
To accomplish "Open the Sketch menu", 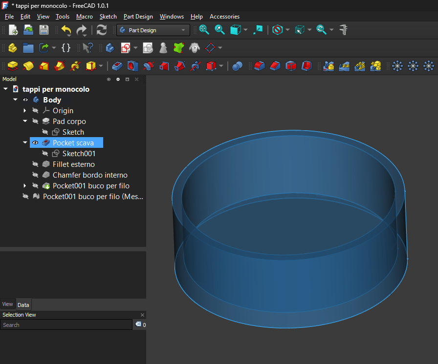I will point(108,17).
